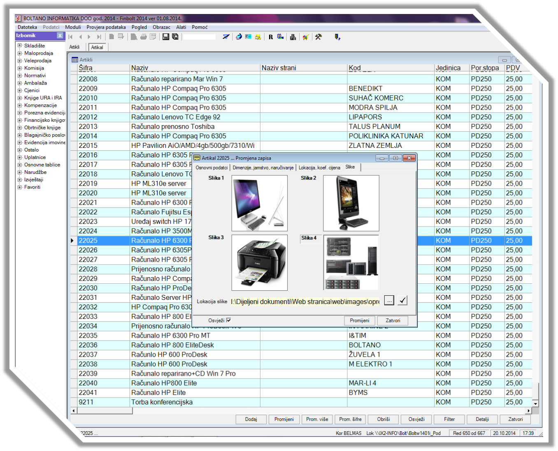Click the Slika 3 printer thumbnail
Viewport: 558px width, 451px height.
point(260,263)
